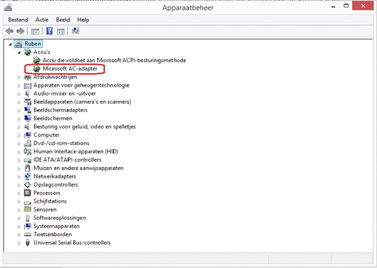Open the blue Help question-mark icon

[x=50, y=31]
